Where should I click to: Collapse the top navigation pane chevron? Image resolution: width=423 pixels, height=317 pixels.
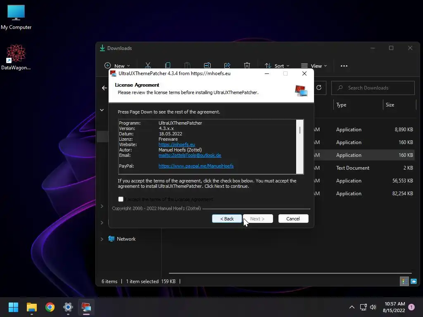[102, 110]
